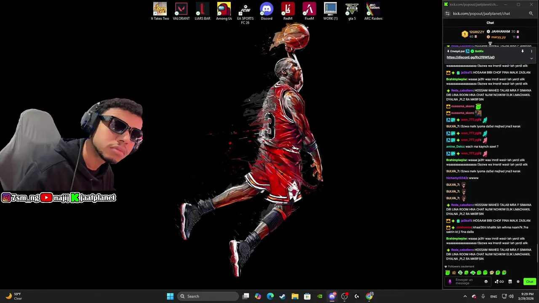Open the NVIDIA app from the taskbar
The image size is (539, 303).
coord(320,296)
